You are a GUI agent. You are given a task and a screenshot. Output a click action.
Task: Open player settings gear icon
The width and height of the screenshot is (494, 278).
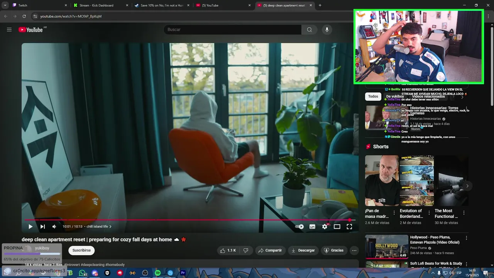click(x=325, y=227)
